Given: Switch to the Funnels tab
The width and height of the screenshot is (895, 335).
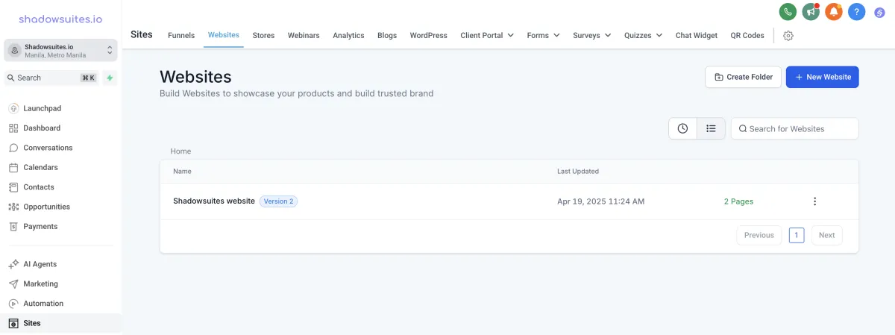Looking at the screenshot, I should point(181,35).
